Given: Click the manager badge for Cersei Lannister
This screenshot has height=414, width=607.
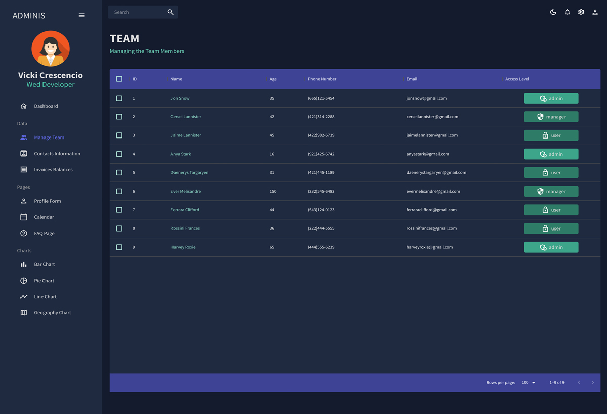Looking at the screenshot, I should (550, 117).
